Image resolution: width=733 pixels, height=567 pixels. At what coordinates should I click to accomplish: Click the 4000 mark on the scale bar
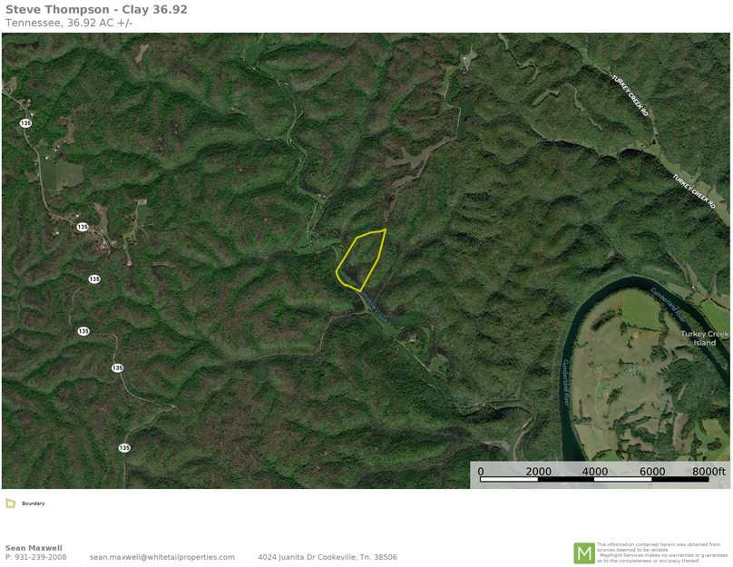click(x=594, y=471)
